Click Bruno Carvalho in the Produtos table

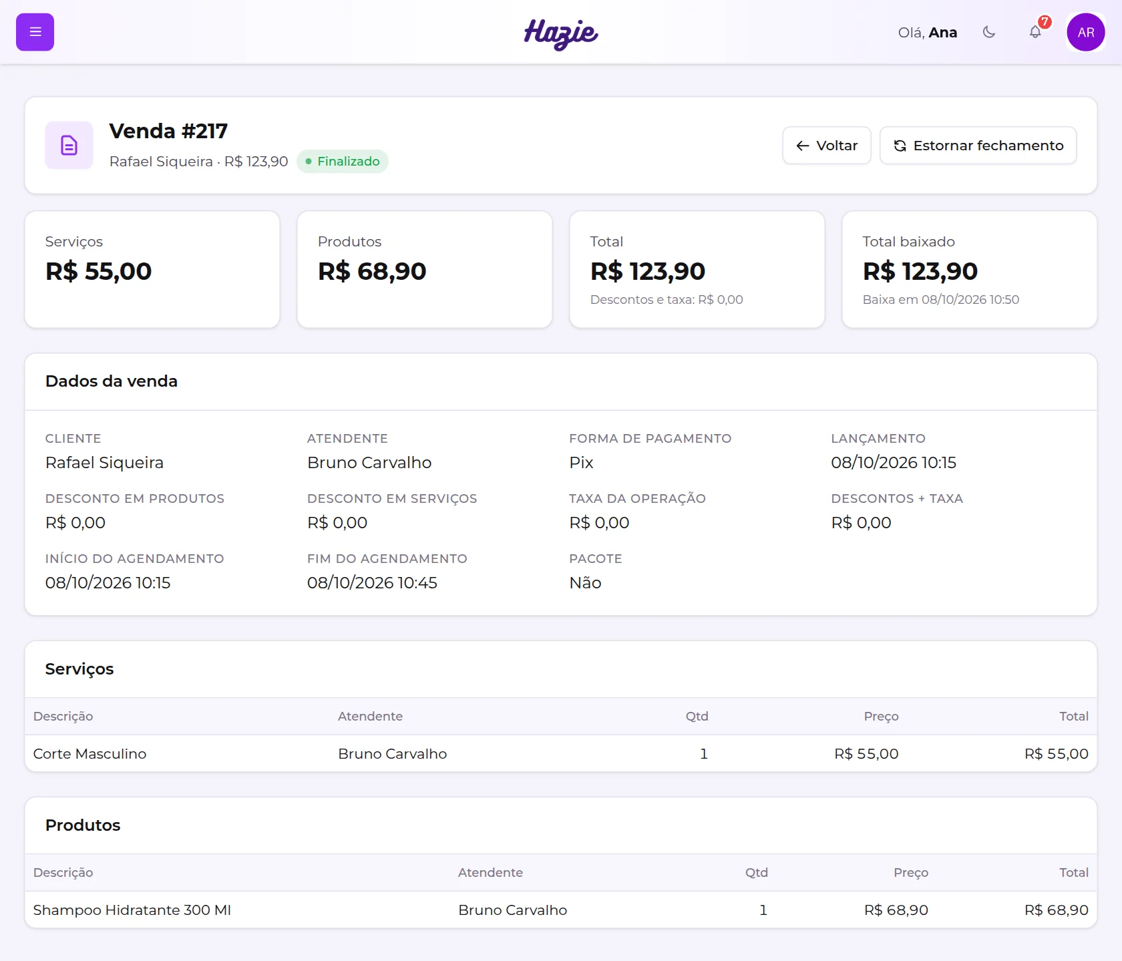point(513,910)
